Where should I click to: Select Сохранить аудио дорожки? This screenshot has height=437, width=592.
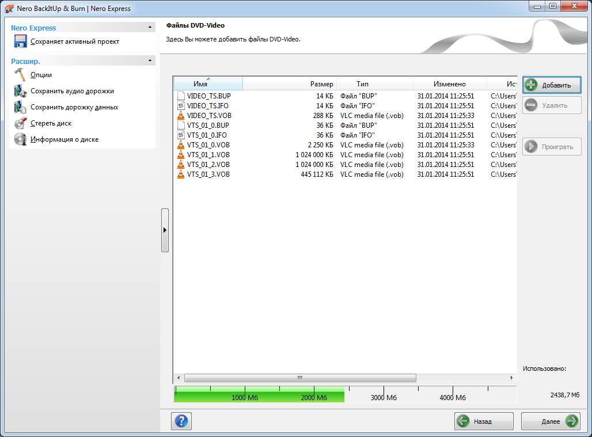(x=72, y=91)
